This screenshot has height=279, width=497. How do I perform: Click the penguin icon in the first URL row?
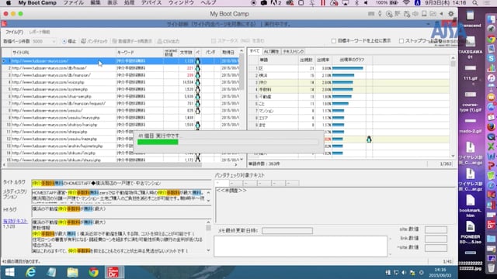pyautogui.click(x=198, y=60)
